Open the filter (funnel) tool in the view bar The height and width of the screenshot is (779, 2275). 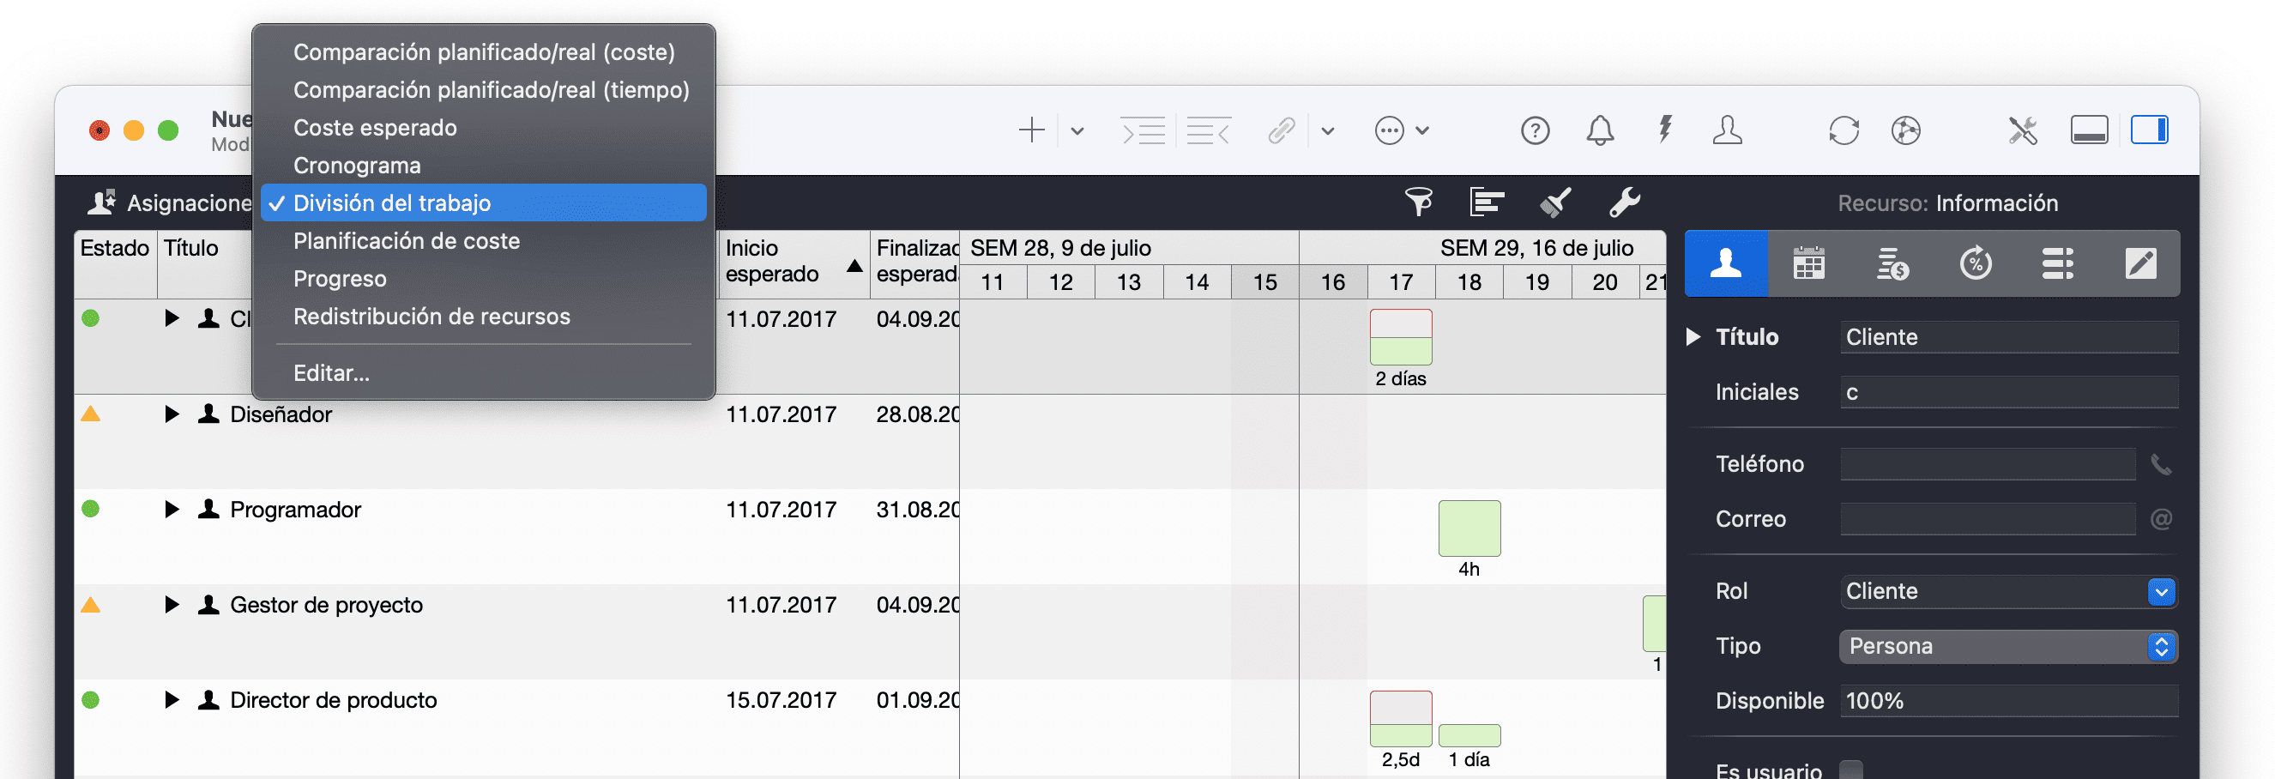[1419, 202]
